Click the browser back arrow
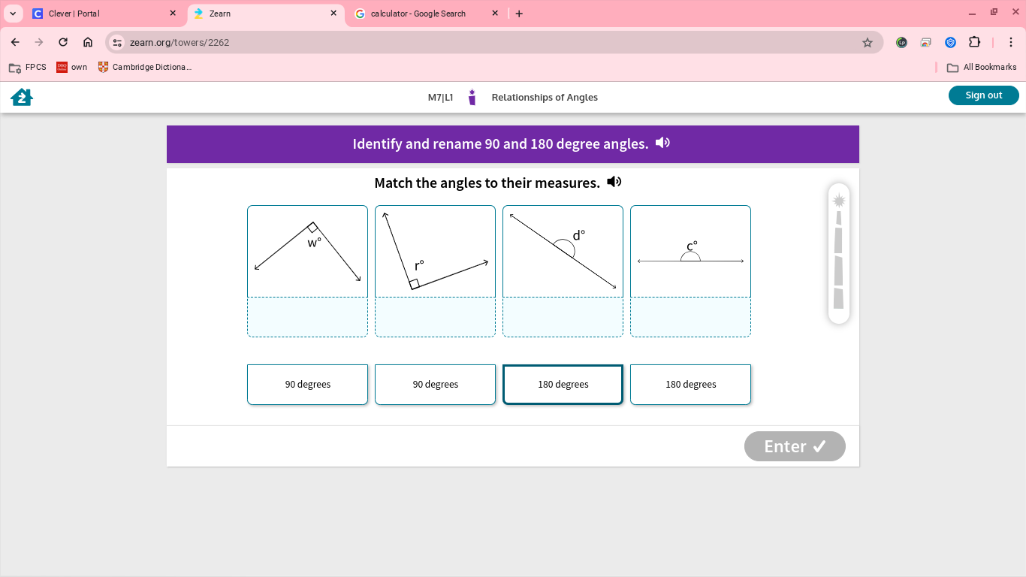Viewport: 1026px width, 577px height. pyautogui.click(x=15, y=42)
